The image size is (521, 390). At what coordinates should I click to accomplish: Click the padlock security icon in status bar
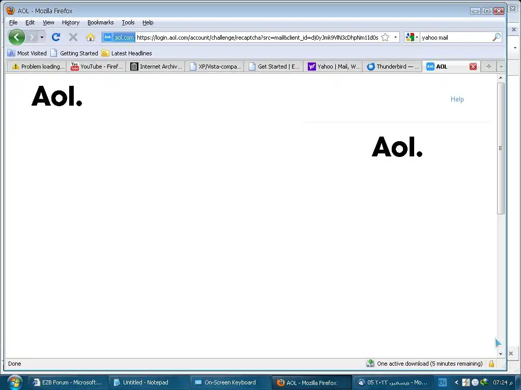pos(491,364)
